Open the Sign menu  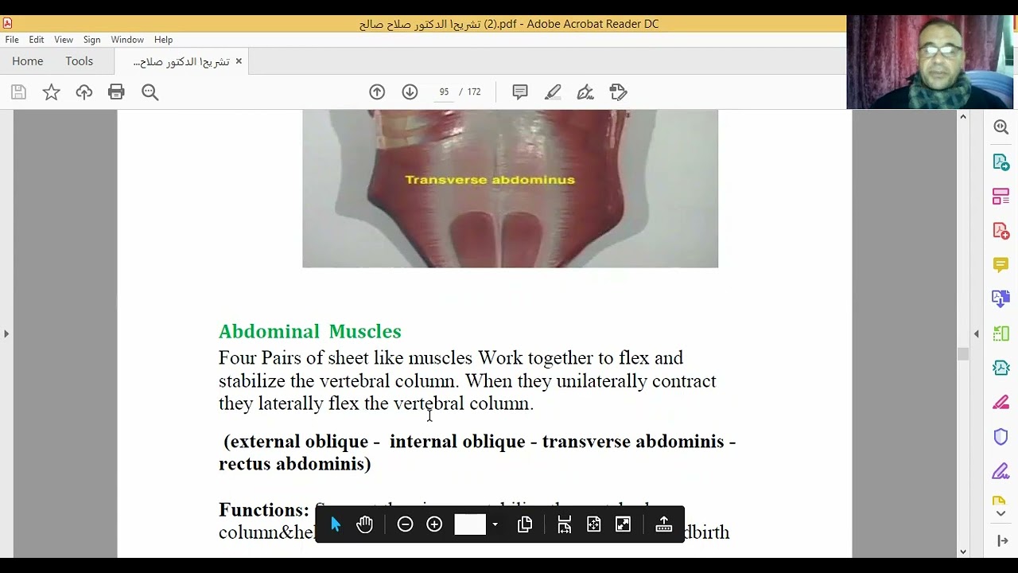[91, 40]
